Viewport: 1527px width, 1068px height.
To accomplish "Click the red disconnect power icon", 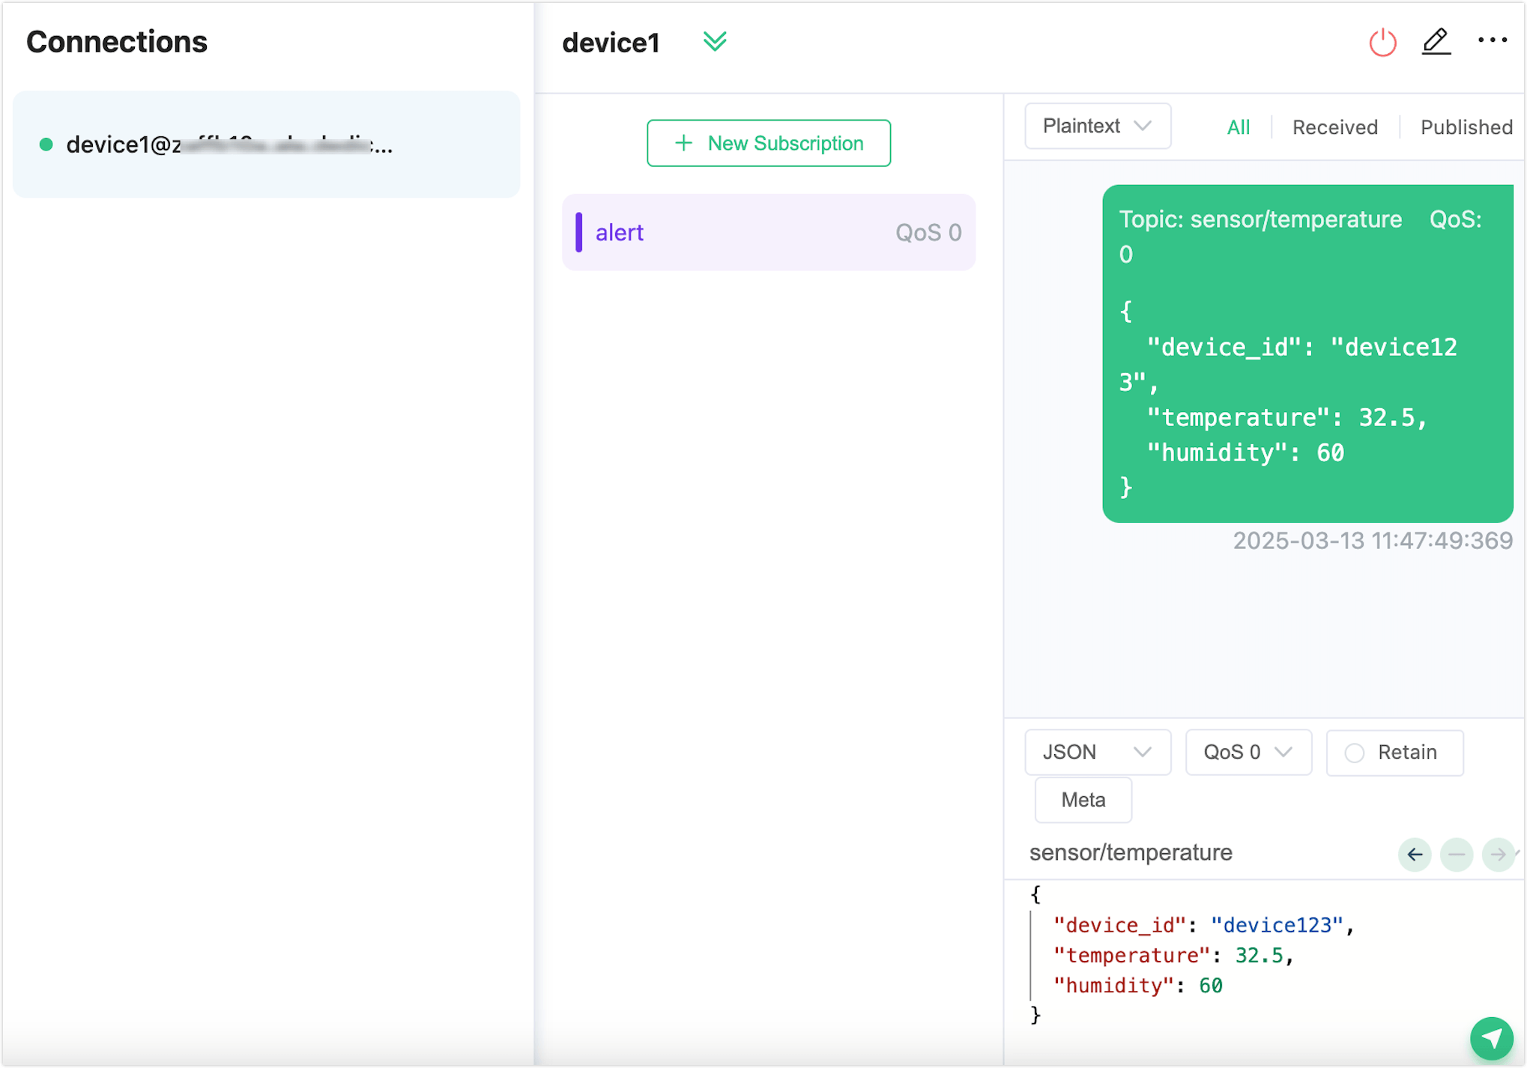I will (x=1382, y=43).
